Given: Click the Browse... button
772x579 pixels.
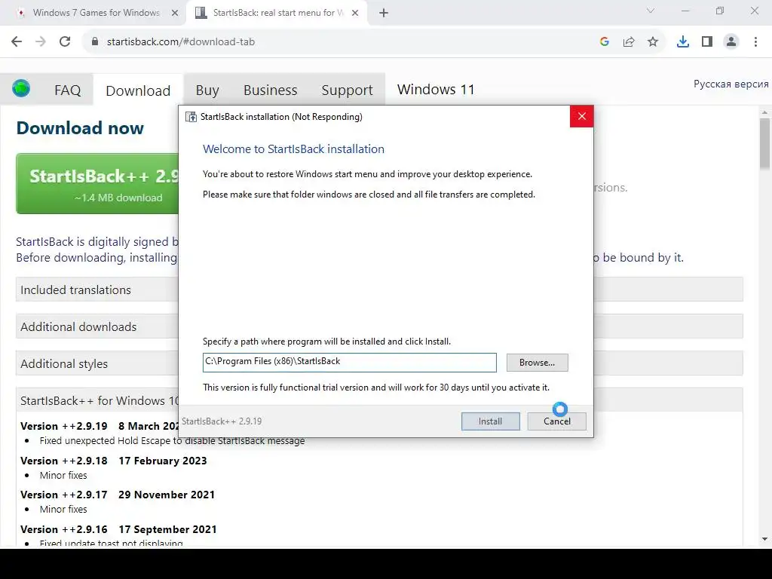Looking at the screenshot, I should (537, 363).
